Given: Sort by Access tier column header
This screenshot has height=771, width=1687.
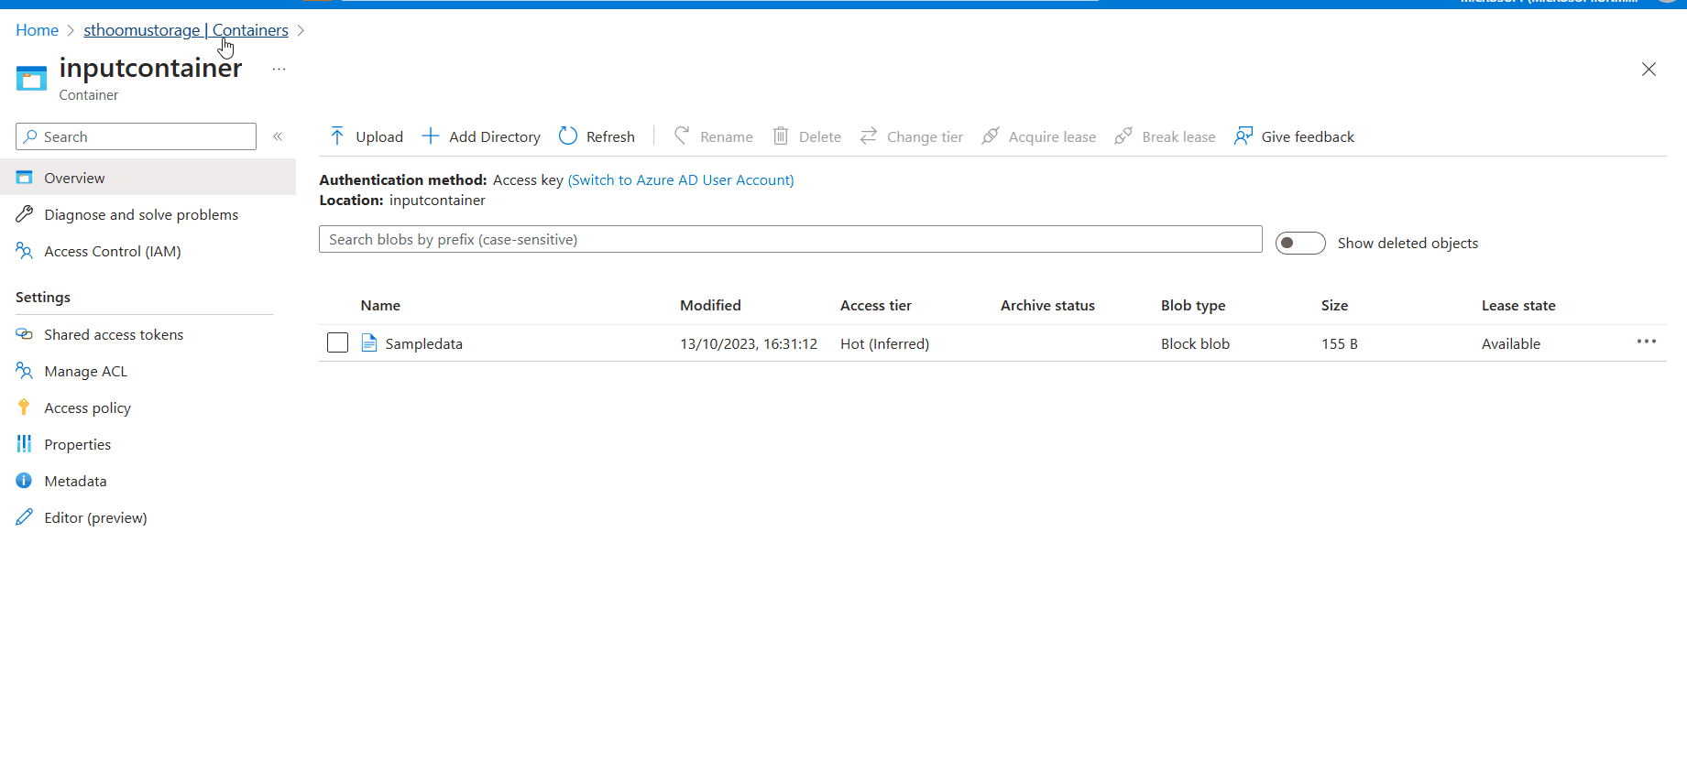Looking at the screenshot, I should 876,305.
